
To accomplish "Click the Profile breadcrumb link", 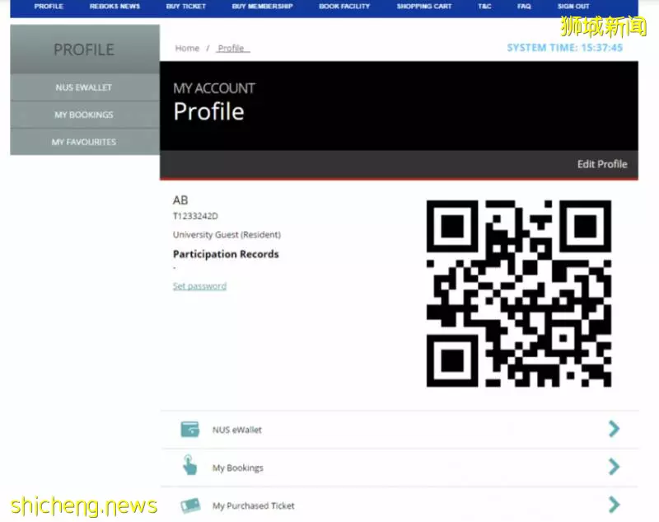I will point(231,49).
